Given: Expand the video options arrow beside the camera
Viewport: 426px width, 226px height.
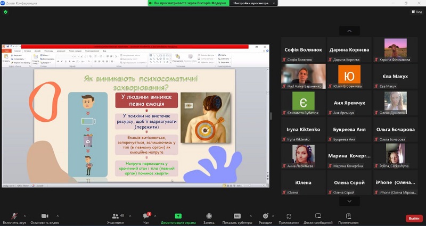Looking at the screenshot, I should point(58,216).
